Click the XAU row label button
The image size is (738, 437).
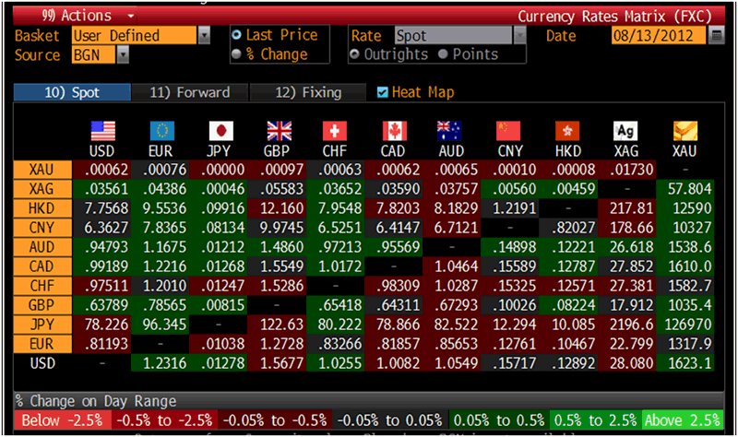(41, 169)
